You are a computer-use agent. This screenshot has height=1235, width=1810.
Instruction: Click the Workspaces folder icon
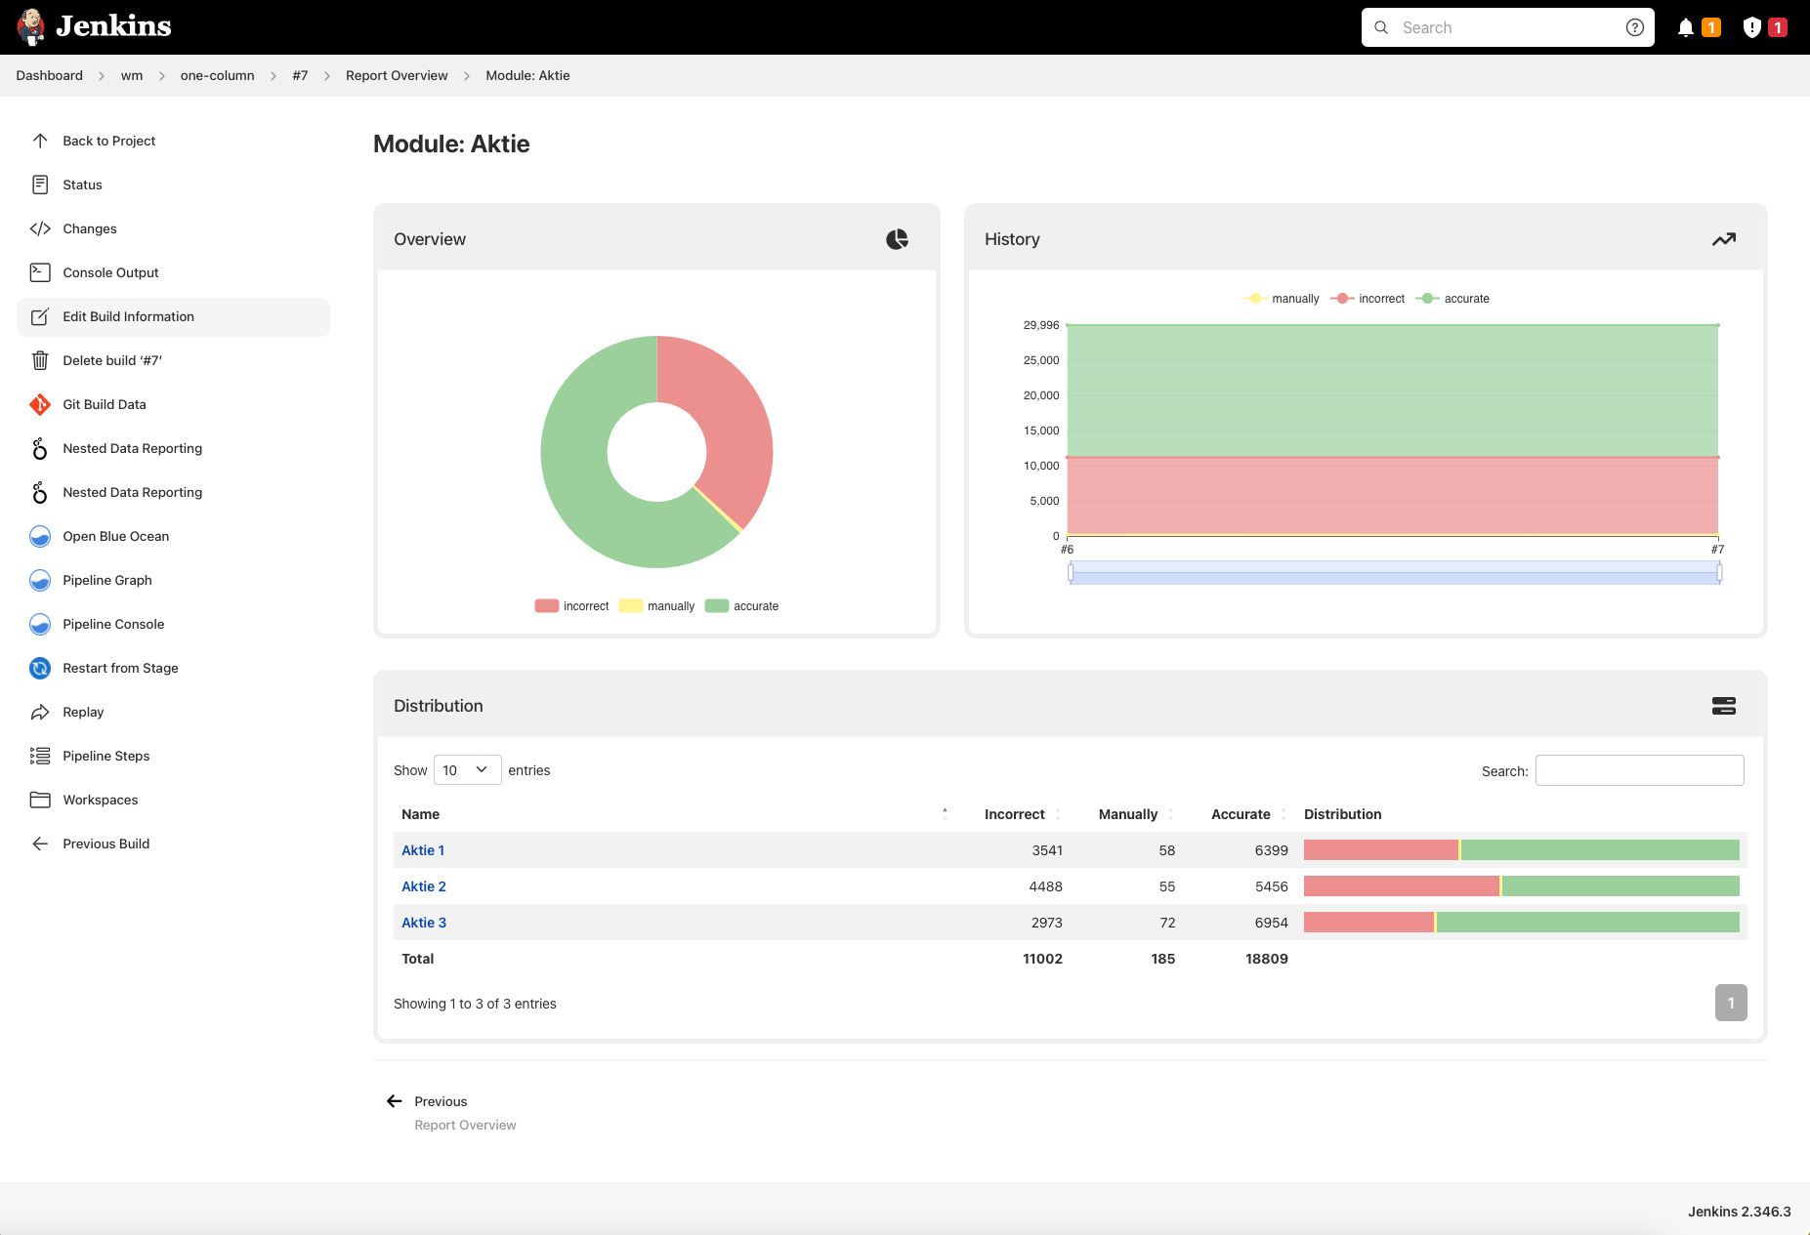coord(40,800)
